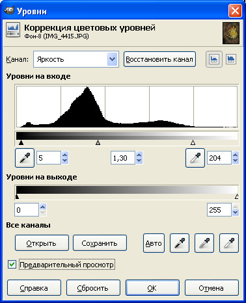
Task: Select the input black point eyedropper
Action: coord(25,158)
